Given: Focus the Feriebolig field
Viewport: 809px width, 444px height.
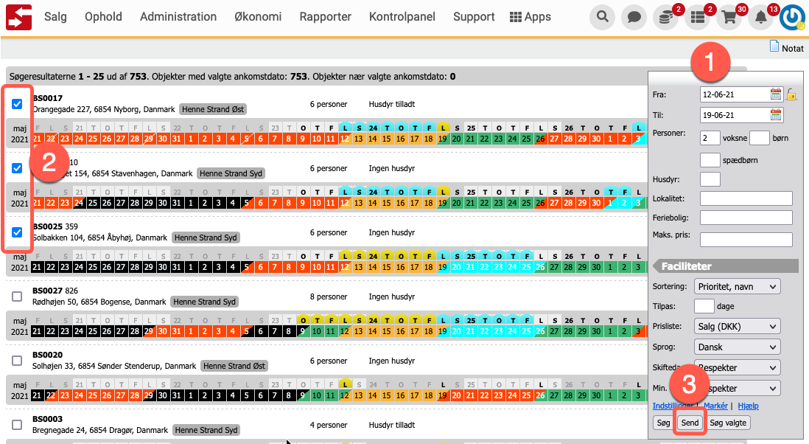Looking at the screenshot, I should click(746, 218).
